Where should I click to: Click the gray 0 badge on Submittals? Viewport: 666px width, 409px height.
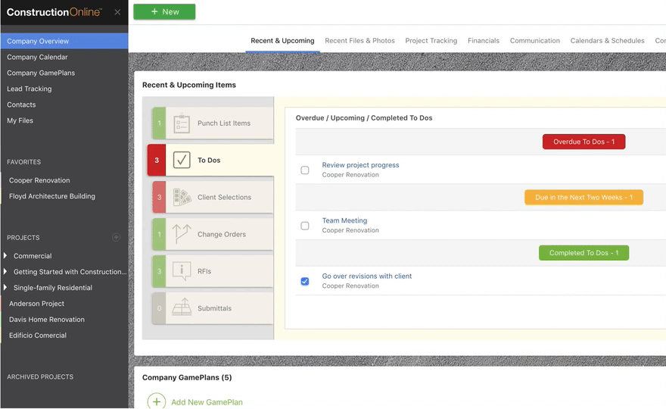159,308
